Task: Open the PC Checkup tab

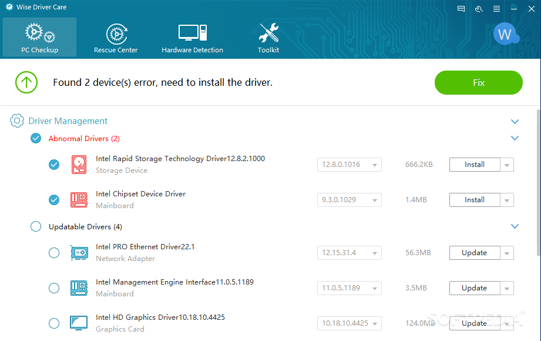Action: pyautogui.click(x=40, y=37)
